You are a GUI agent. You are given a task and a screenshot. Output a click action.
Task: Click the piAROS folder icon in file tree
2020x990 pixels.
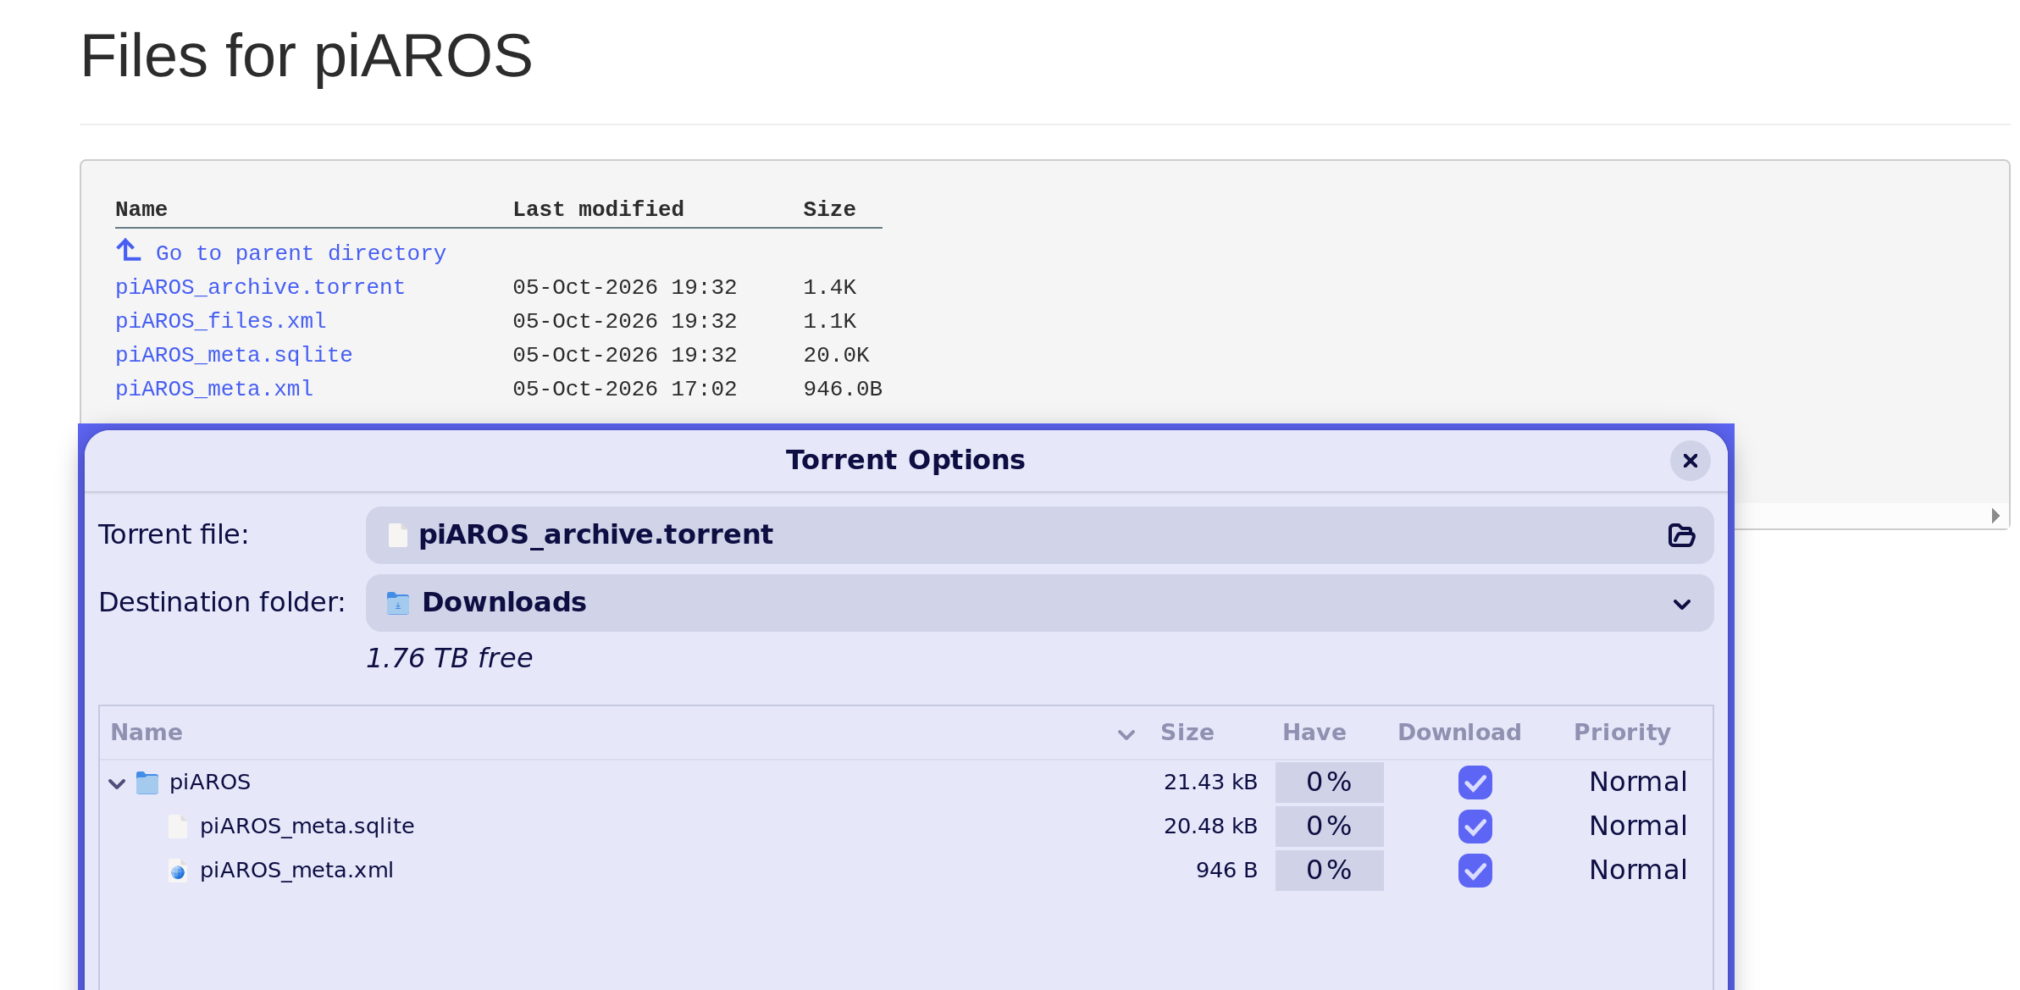click(x=147, y=783)
